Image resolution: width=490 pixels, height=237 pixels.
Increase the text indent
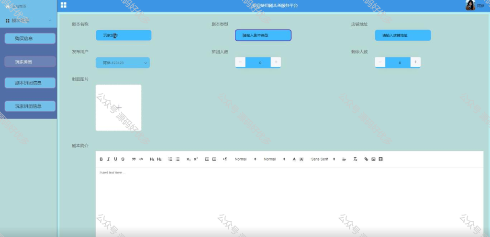pyautogui.click(x=214, y=159)
